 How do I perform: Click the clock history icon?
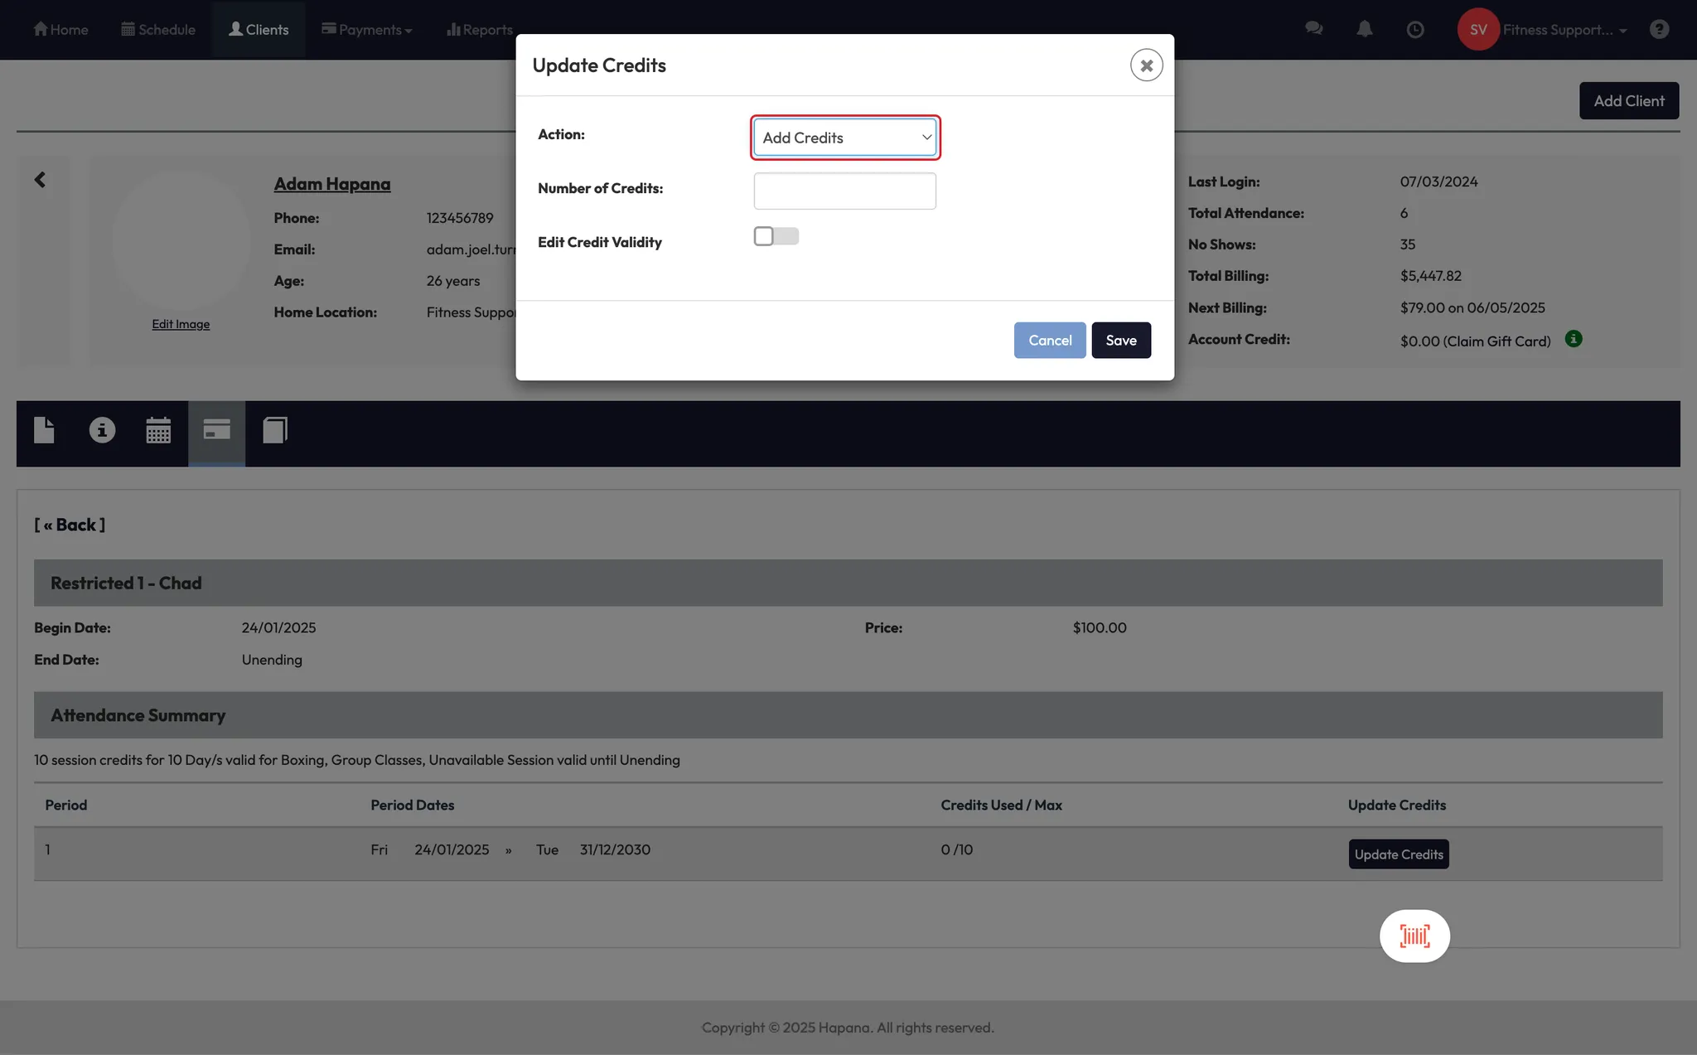coord(1415,29)
